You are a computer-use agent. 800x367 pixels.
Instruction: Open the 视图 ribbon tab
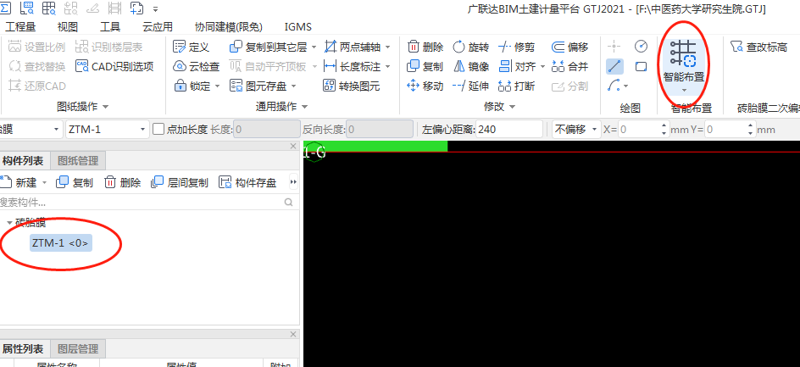point(67,26)
